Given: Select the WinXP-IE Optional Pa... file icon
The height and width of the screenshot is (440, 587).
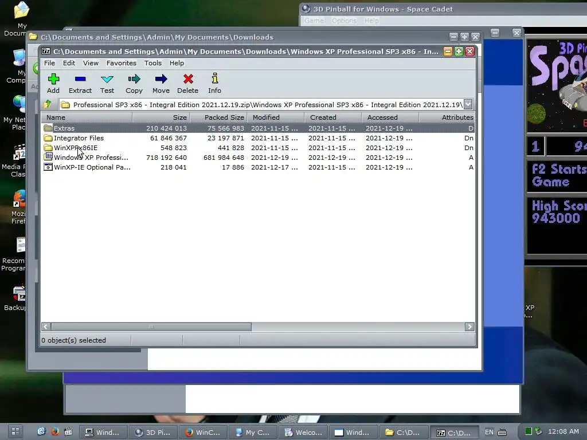Looking at the screenshot, I should [48, 167].
